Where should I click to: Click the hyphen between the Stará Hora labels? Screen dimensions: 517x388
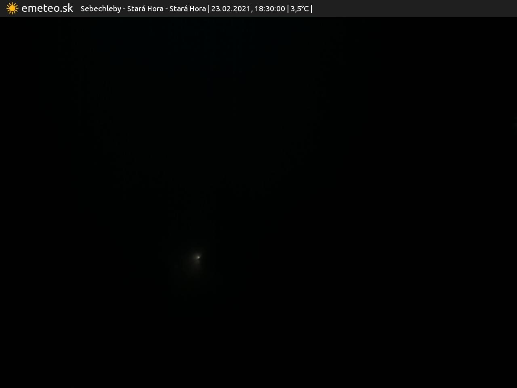point(166,9)
